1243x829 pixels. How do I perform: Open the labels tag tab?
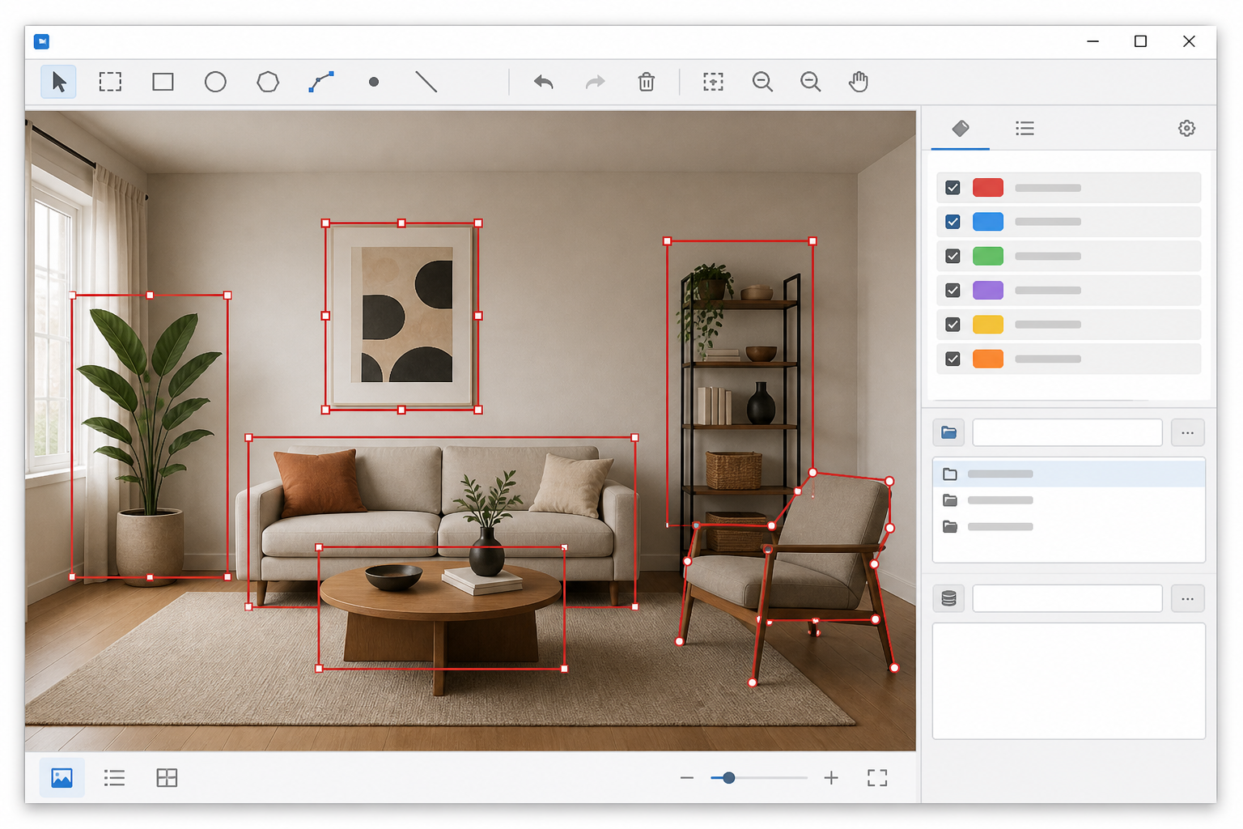point(961,128)
